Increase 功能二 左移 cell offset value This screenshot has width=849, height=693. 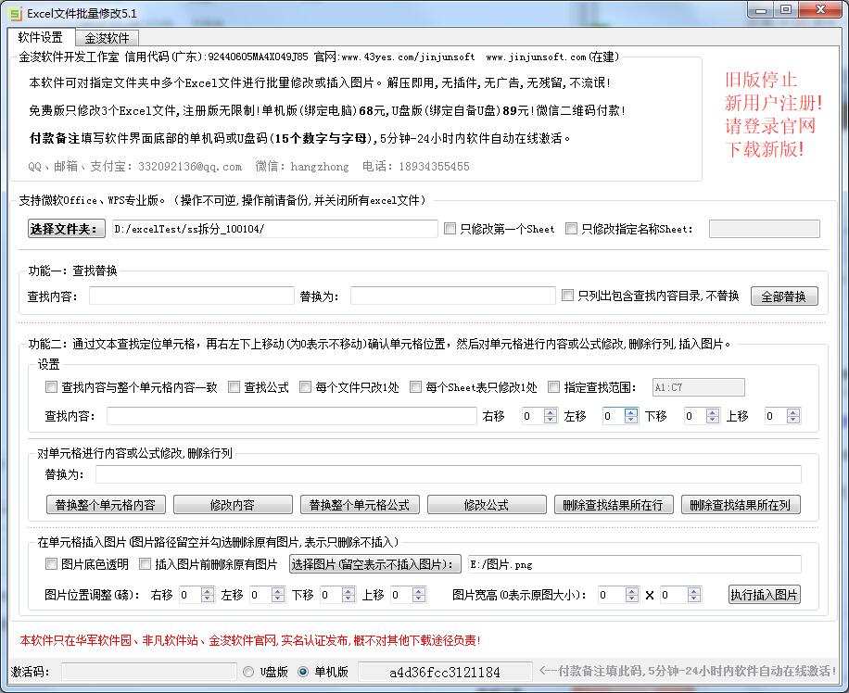click(x=631, y=412)
